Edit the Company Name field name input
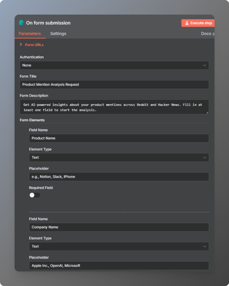Viewport: 229px width, 286px height. pyautogui.click(x=119, y=227)
